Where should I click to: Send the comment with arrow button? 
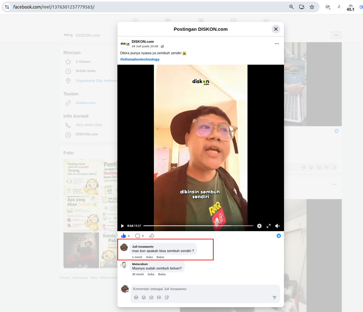point(274,297)
